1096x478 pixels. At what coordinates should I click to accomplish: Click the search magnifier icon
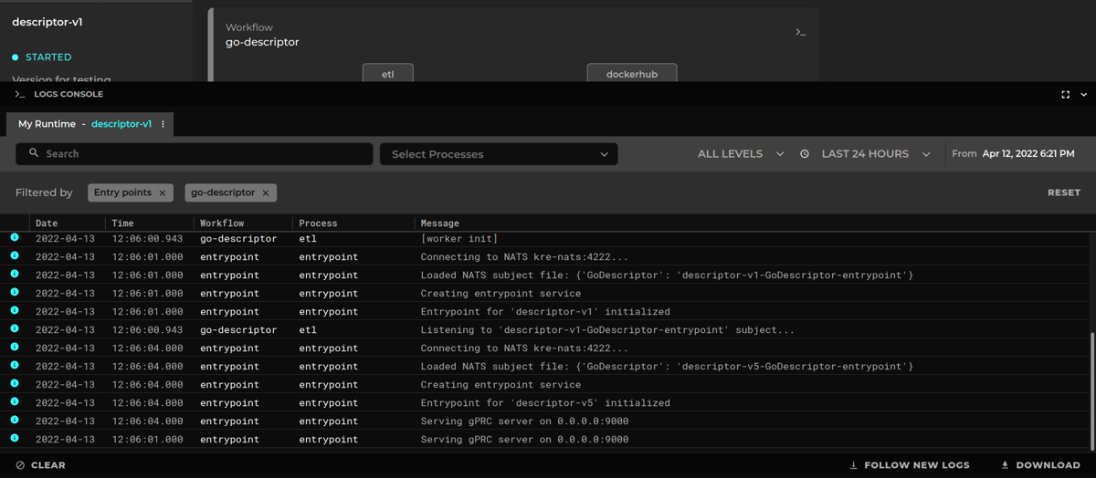[x=34, y=153]
